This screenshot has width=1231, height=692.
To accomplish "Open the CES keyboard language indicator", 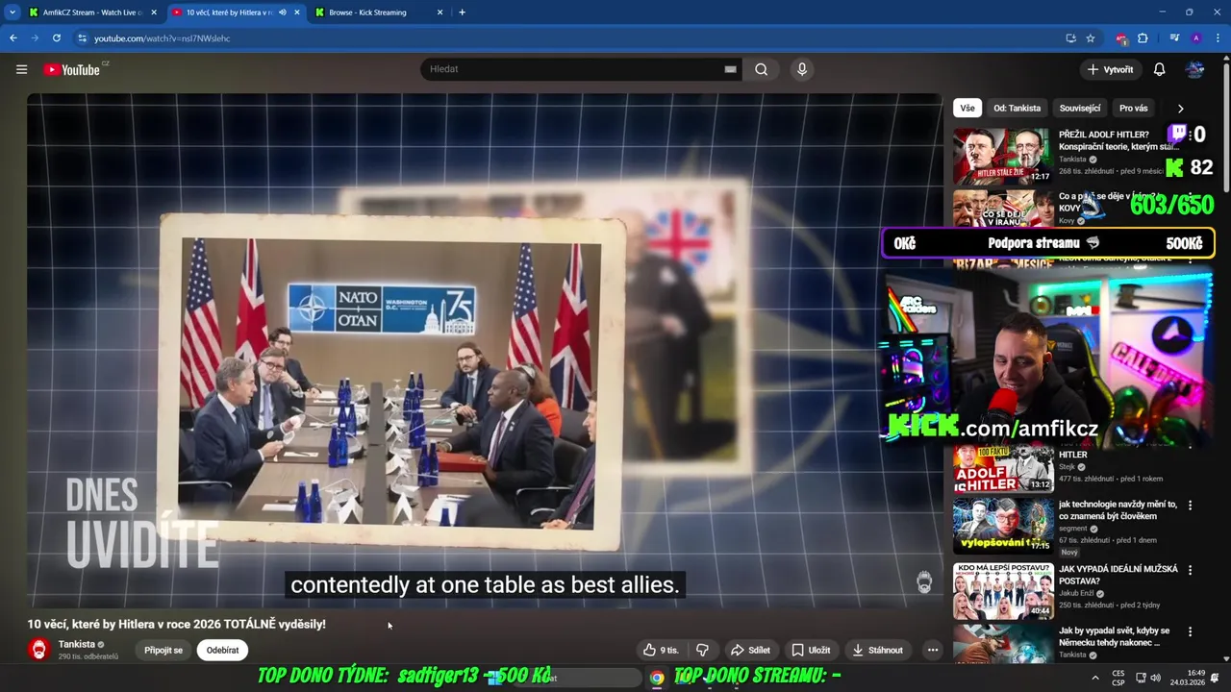I will pyautogui.click(x=1118, y=678).
